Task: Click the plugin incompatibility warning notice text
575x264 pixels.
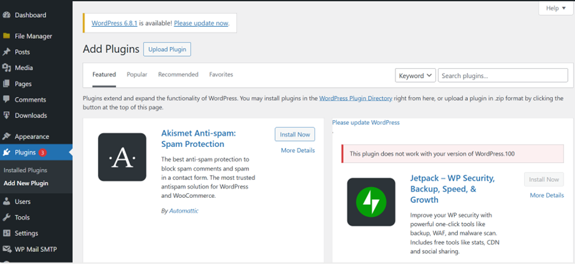Action: click(432, 154)
